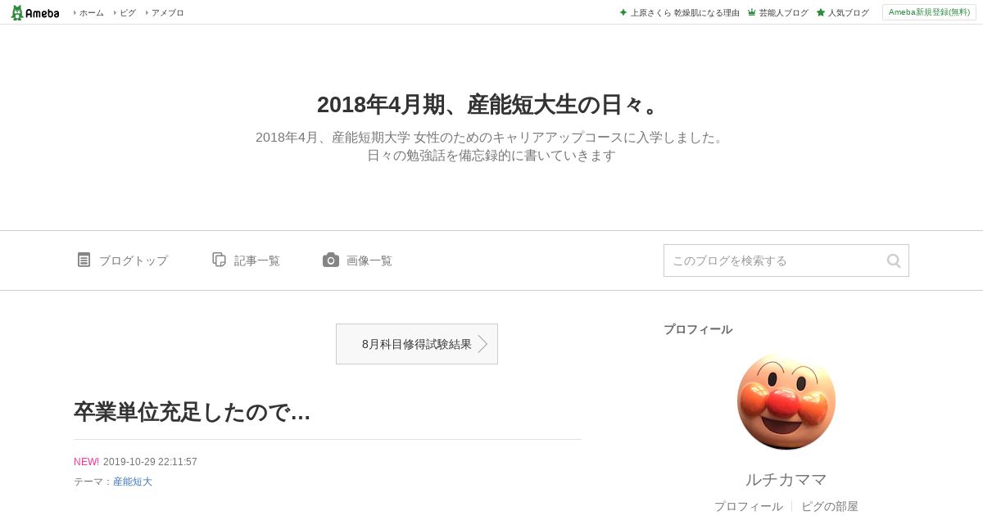
Task: Click the blog top document icon
Action: tap(84, 260)
